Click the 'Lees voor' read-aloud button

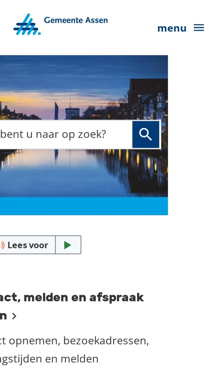pos(28,245)
